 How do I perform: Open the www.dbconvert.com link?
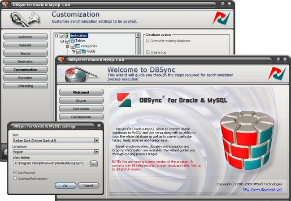click(x=263, y=189)
